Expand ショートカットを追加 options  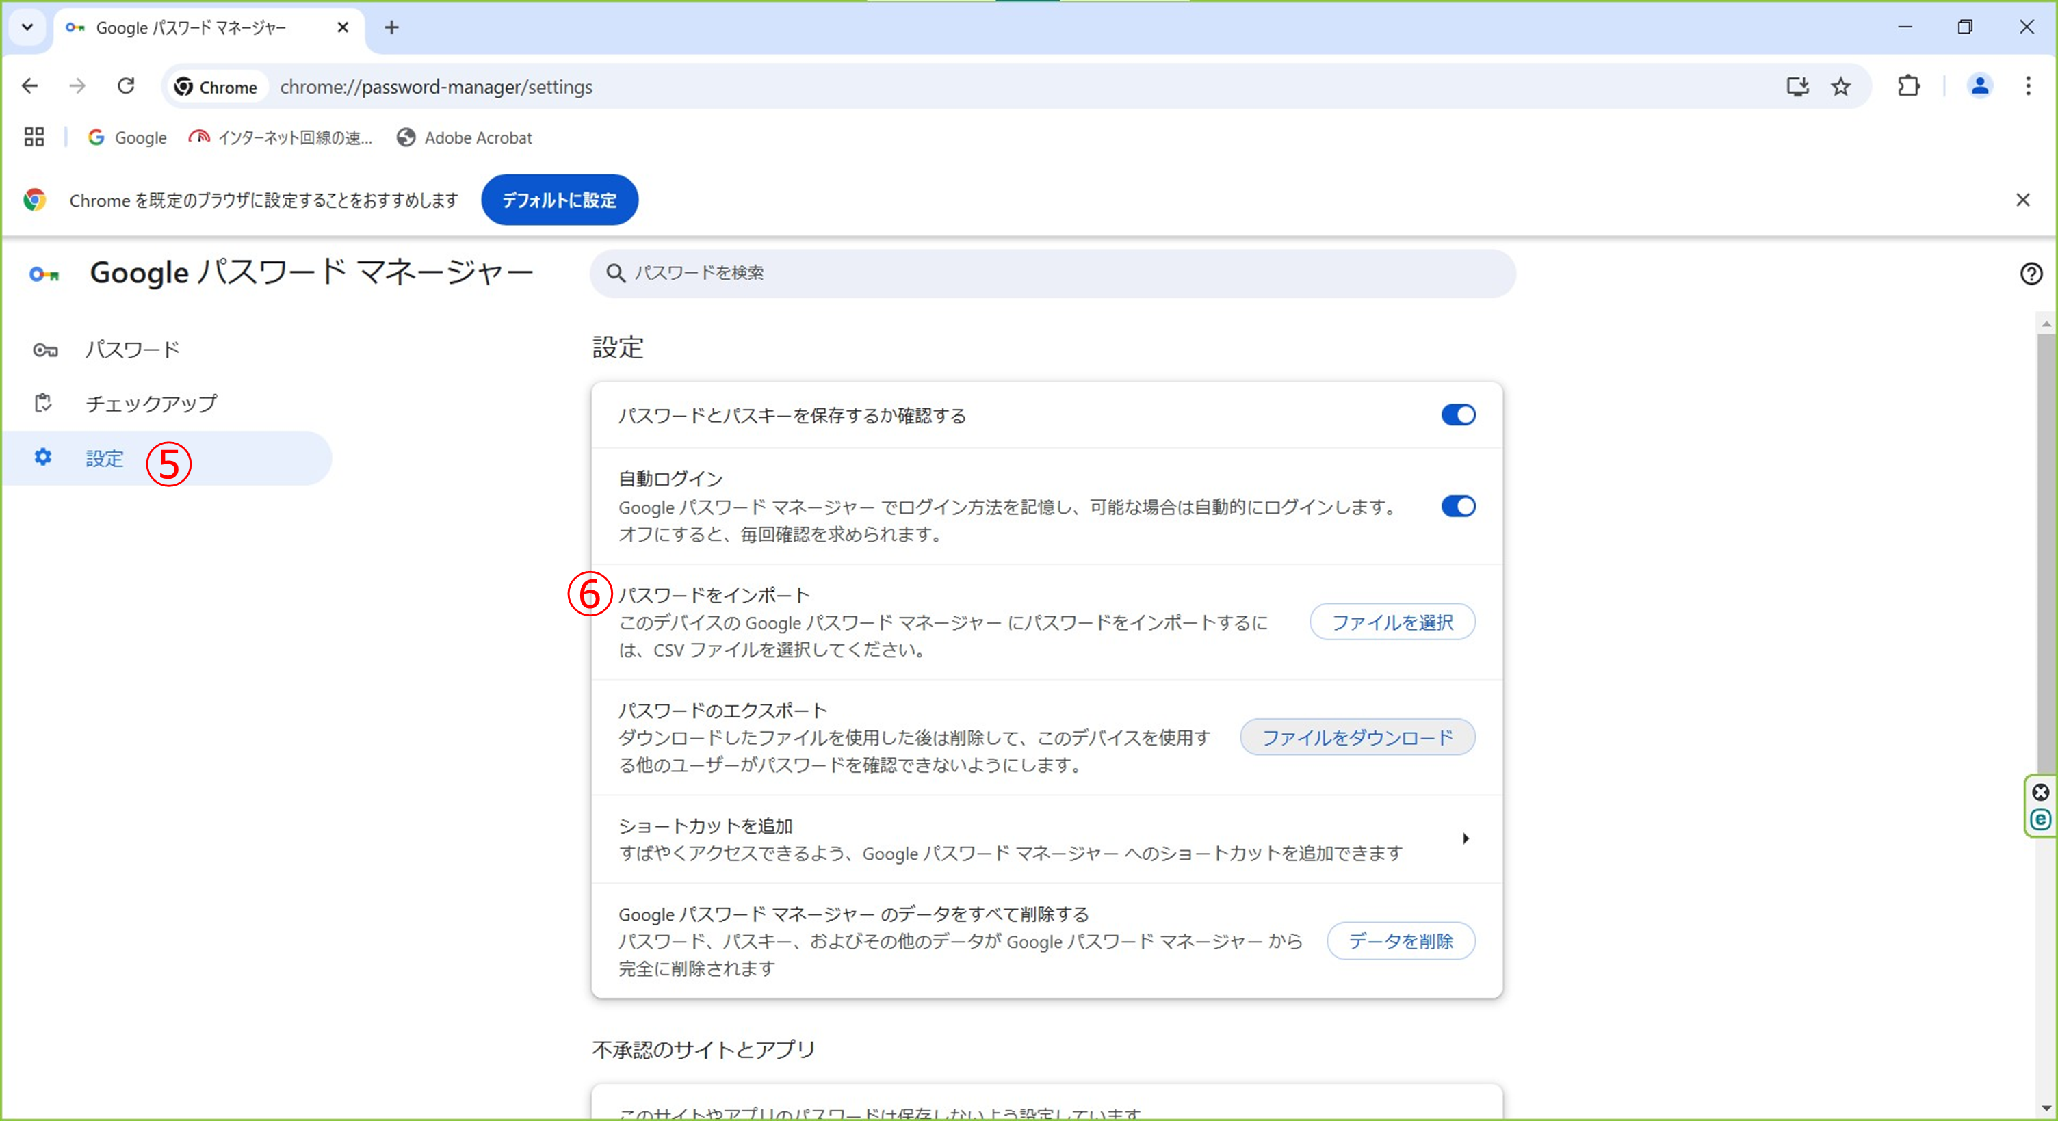pos(1466,839)
